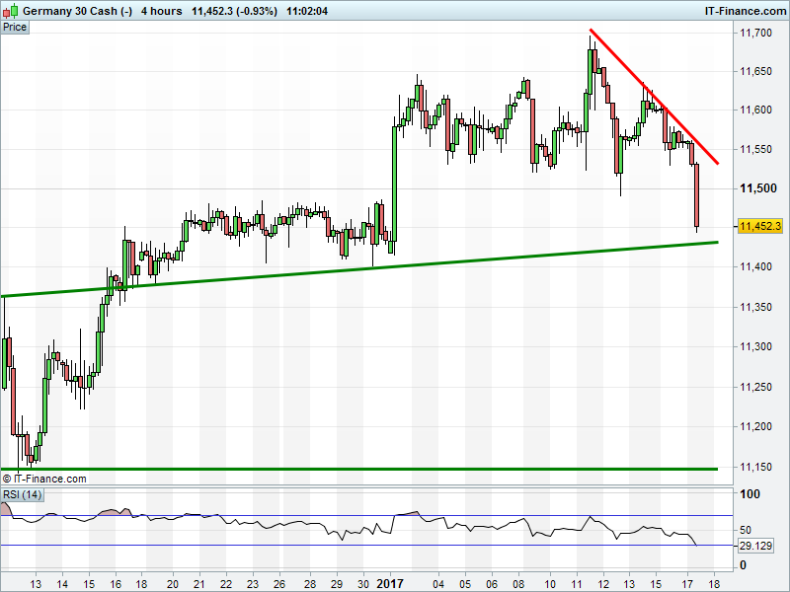Click the date label 20 on time axis
The image size is (790, 592).
173,584
